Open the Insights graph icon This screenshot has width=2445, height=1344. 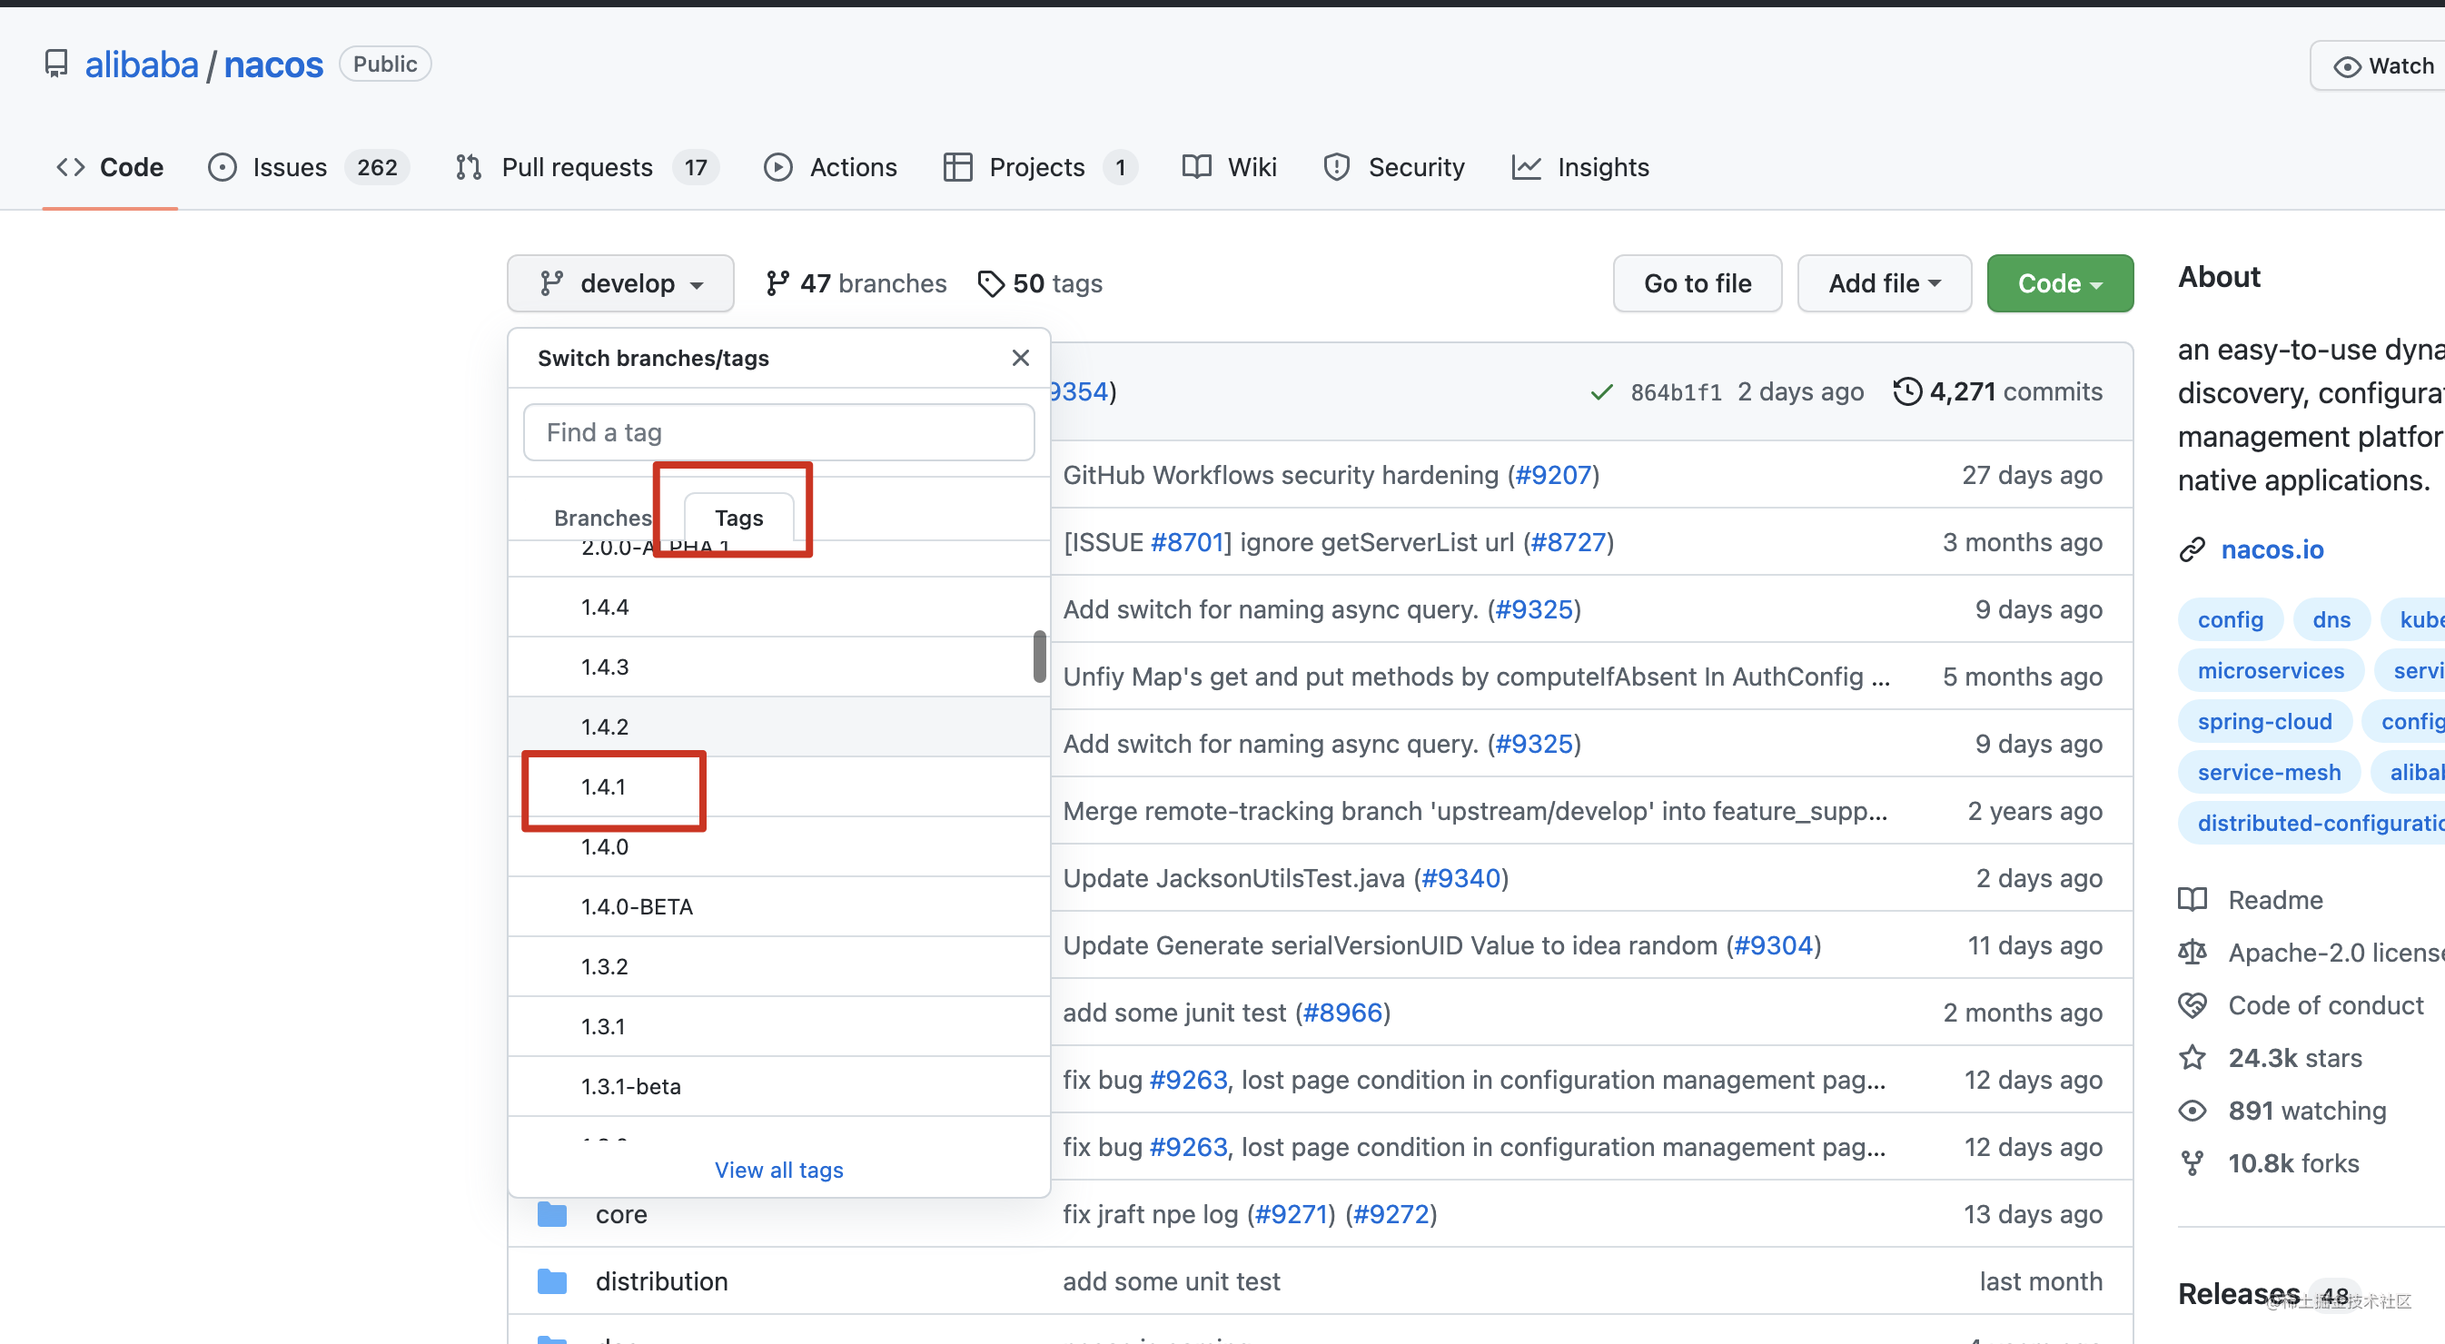1525,167
